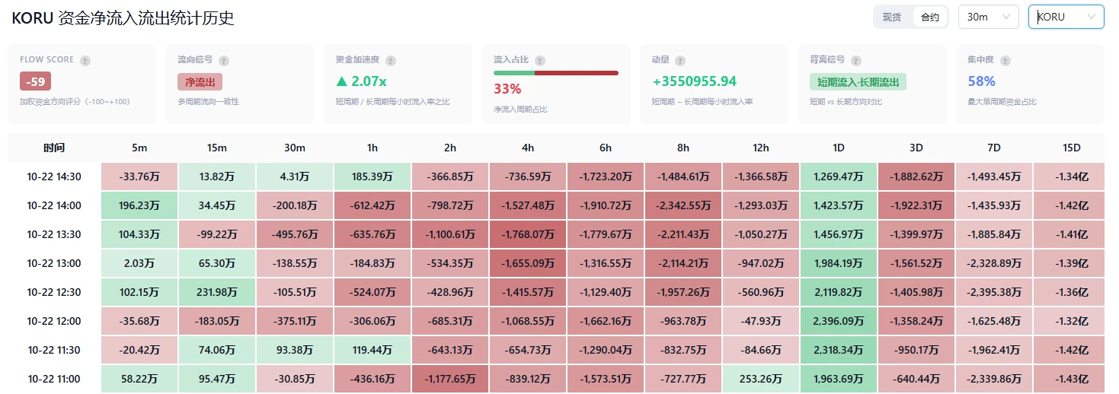Screen dimensions: 1119x394
Task: Click the 1D column header
Action: click(839, 148)
